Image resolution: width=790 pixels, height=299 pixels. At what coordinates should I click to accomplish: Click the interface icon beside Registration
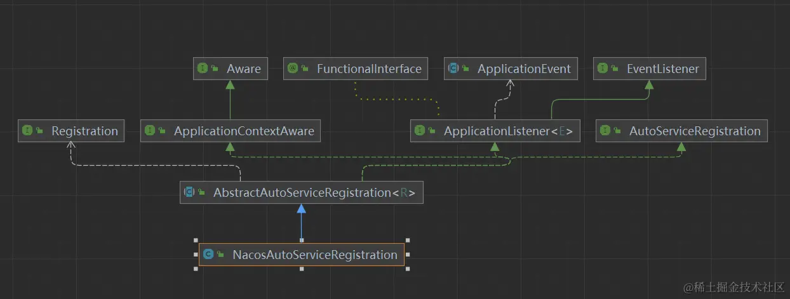28,131
